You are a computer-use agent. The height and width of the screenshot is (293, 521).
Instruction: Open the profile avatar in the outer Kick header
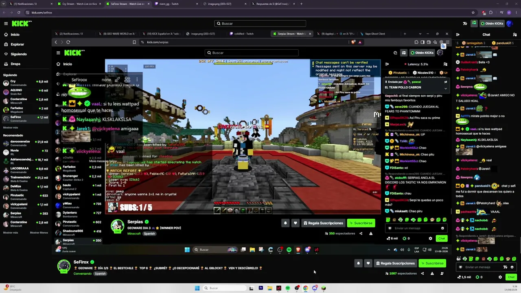510,24
